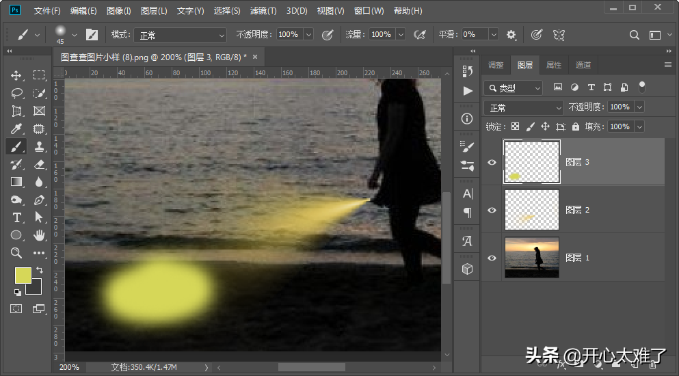Screen dimensions: 679x376
Task: Expand the 不透明度 dropdown in options bar
Action: 308,34
